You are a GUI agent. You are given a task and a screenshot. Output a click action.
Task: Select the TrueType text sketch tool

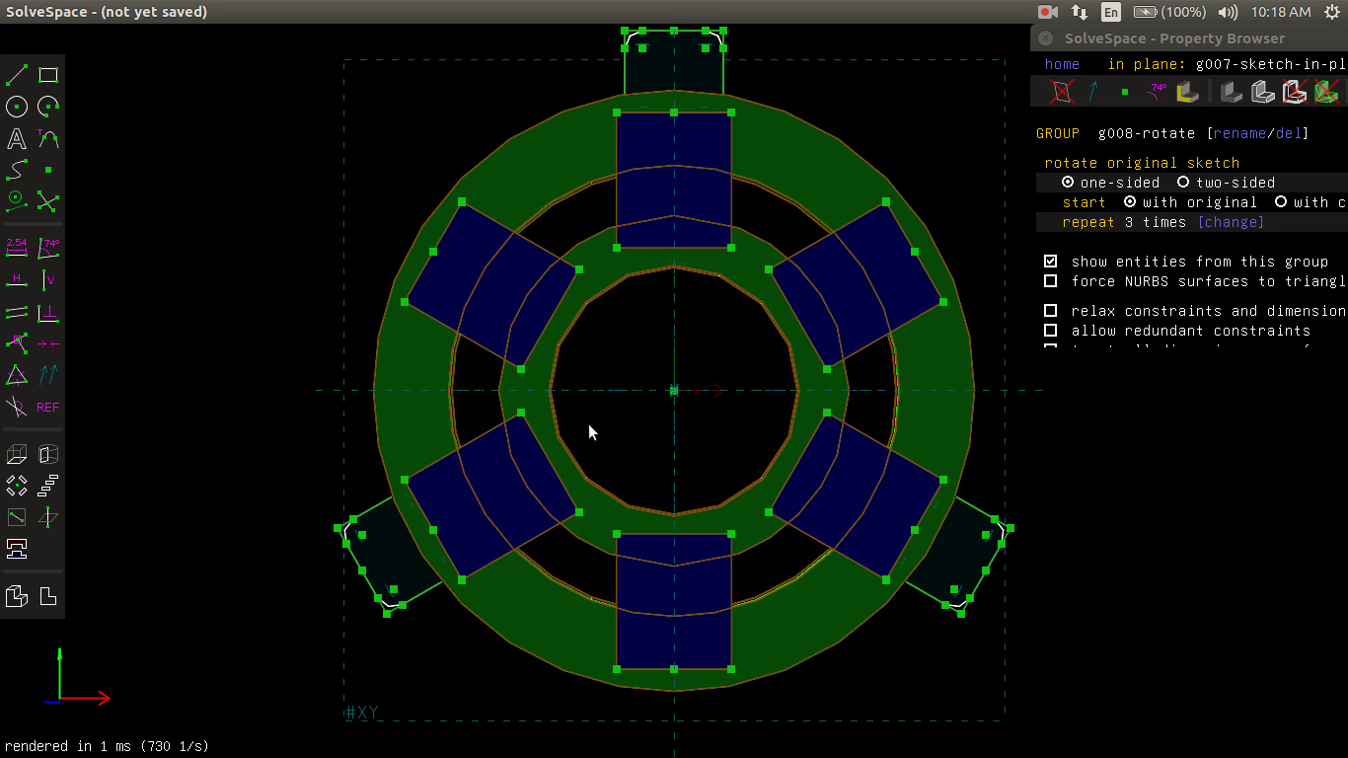[17, 138]
